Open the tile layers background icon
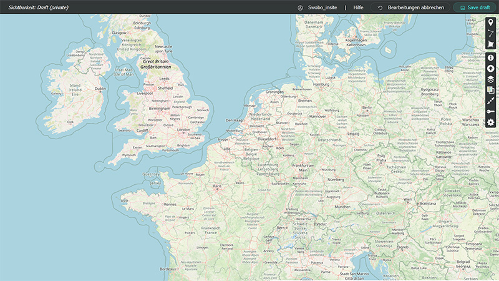Screen dimensions: 499x281 490,90
